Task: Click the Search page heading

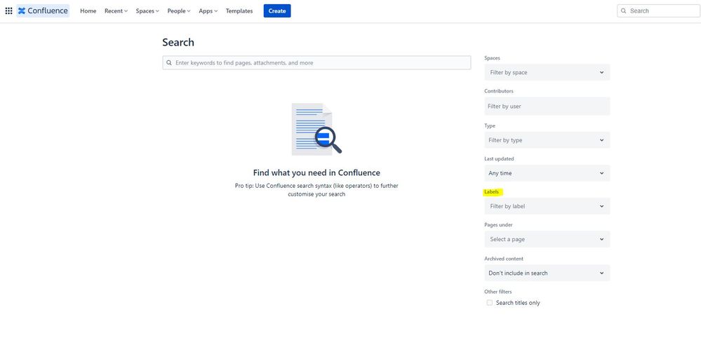Action: click(x=178, y=42)
